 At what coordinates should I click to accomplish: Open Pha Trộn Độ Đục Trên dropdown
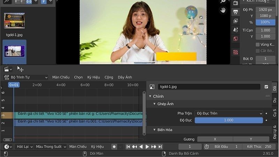coord(229,113)
